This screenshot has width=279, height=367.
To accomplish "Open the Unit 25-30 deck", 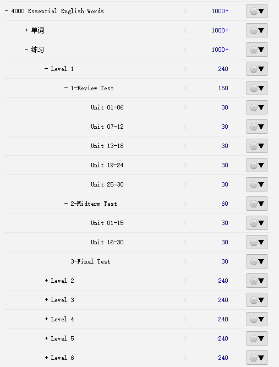I will [x=107, y=184].
